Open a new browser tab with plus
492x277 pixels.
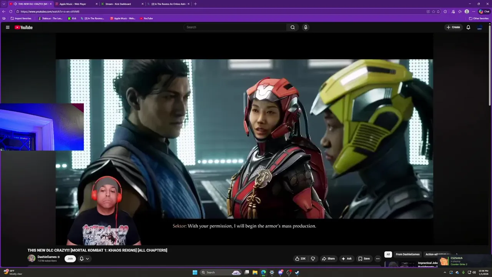[195, 4]
